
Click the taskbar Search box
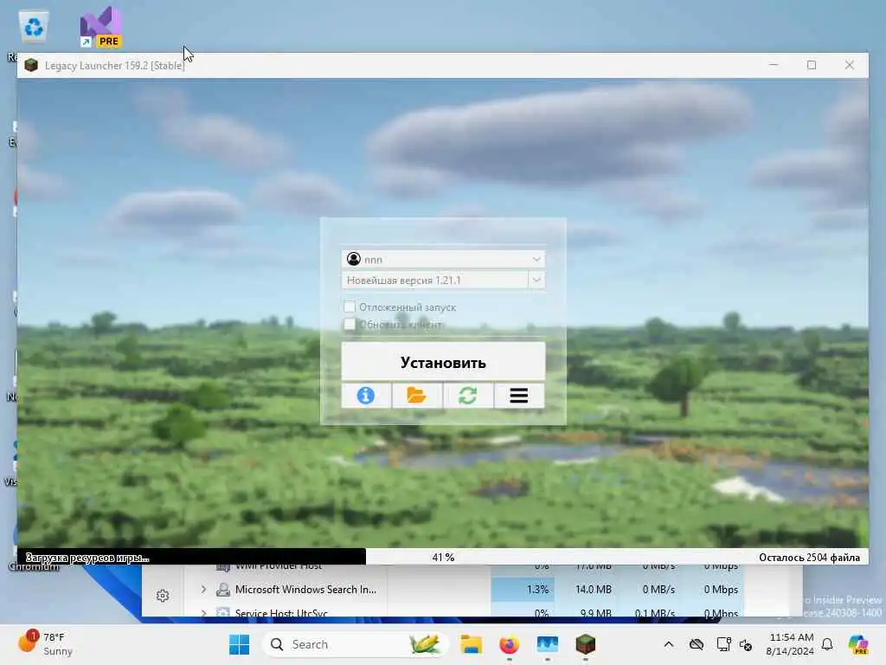tap(355, 644)
